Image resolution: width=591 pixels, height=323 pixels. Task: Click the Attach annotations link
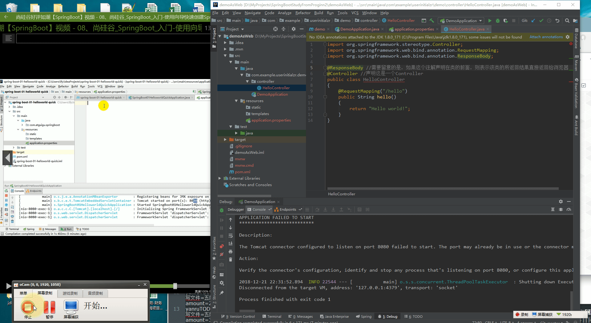[x=546, y=37]
